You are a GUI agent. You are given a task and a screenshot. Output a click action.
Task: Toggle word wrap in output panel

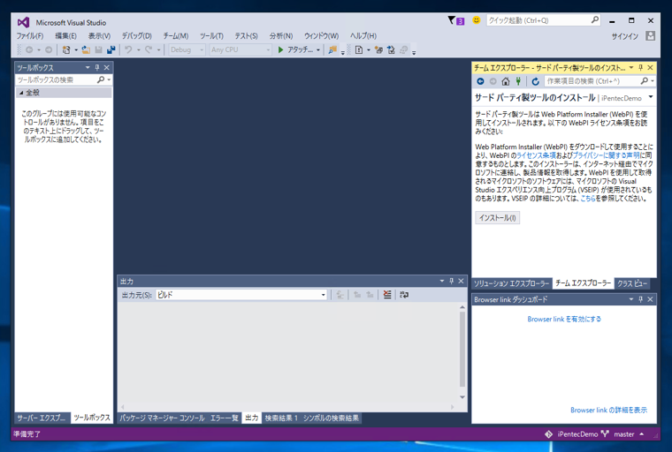pos(404,295)
